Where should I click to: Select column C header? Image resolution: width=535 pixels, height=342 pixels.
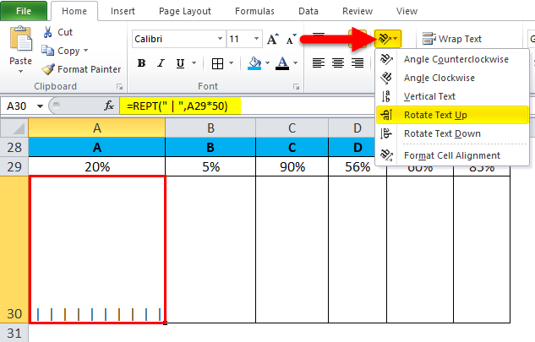click(x=292, y=128)
